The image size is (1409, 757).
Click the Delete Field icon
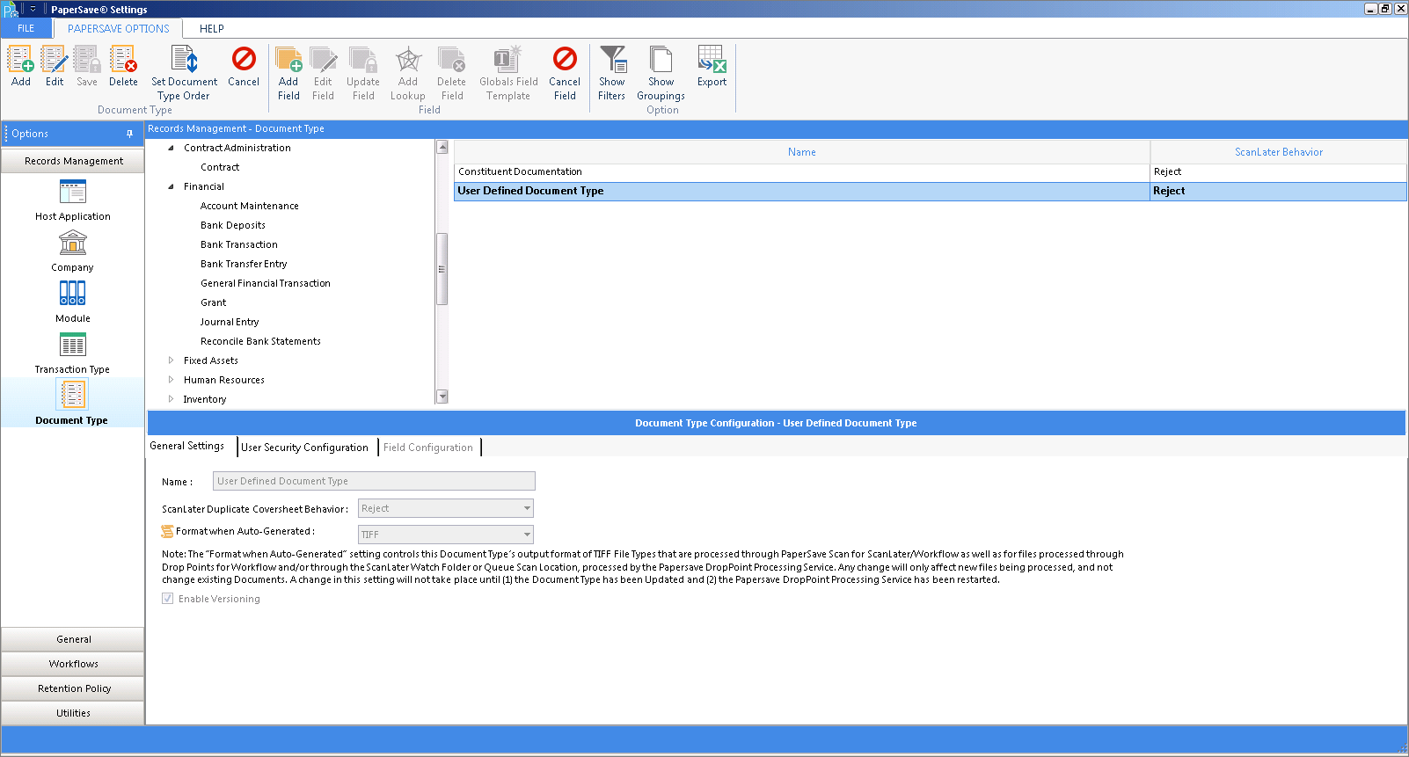point(452,60)
